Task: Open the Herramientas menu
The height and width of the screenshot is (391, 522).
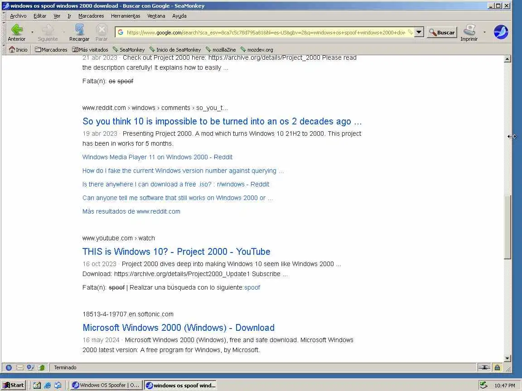Action: pos(126,16)
